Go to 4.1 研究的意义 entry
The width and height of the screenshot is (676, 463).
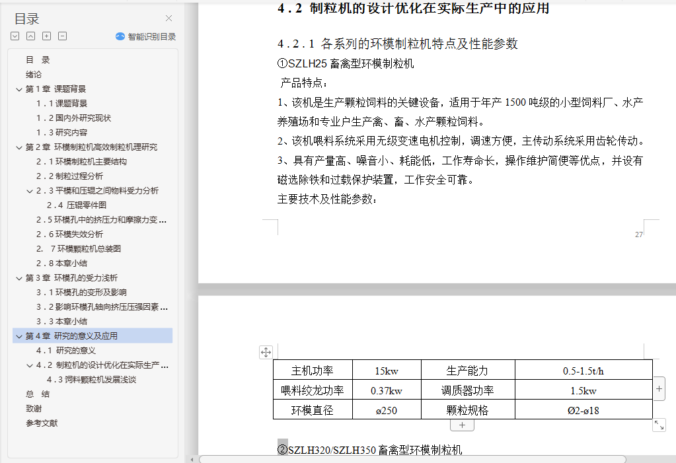[x=66, y=351]
